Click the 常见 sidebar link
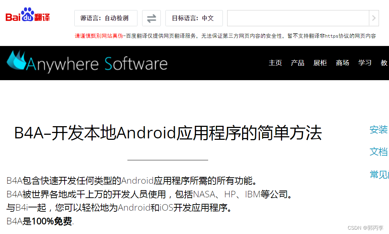This screenshot has width=389, height=234. point(379,174)
